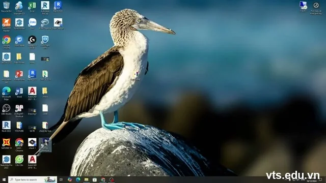
Task: Open the Recycle Bin desktop icon
Action: point(6,7)
